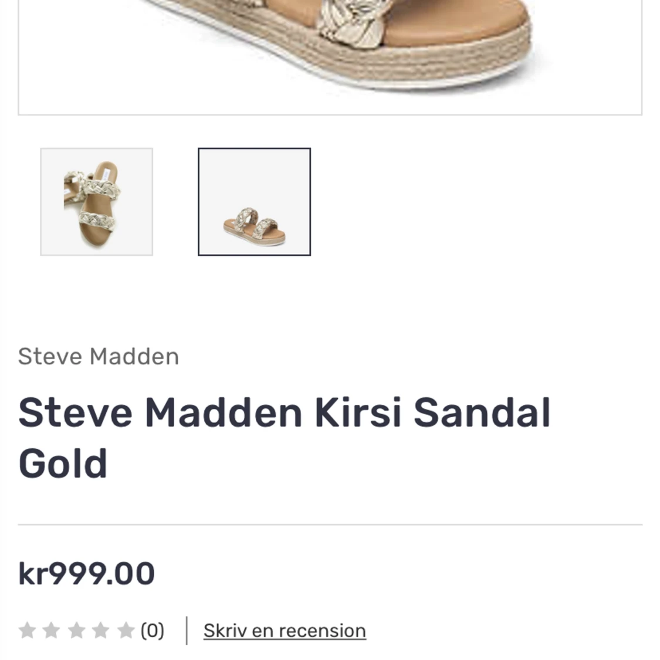Screen dimensions: 660x660
Task: Give a five-star rating
Action: point(124,630)
